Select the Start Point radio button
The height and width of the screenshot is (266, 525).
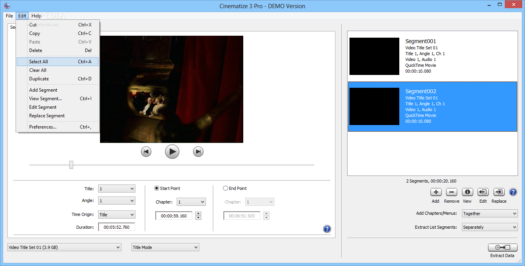pos(157,188)
